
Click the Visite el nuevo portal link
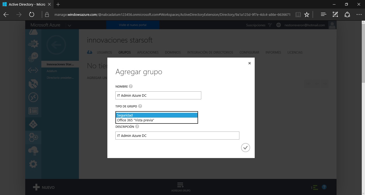click(133, 25)
